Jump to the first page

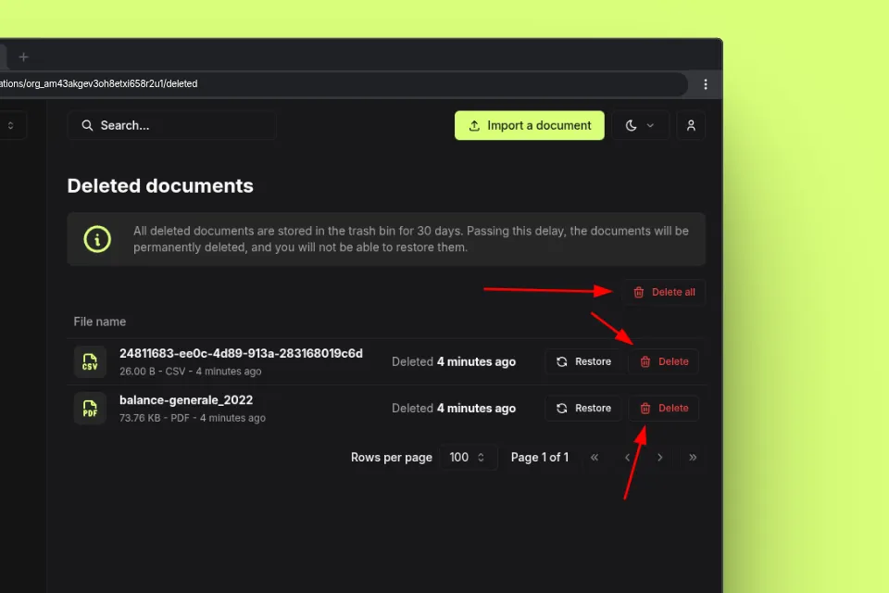(595, 458)
